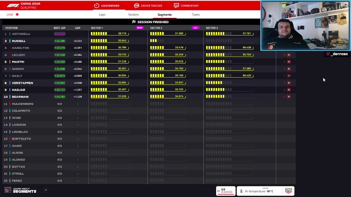Switch to the Laps tab
351x197 pixels.
(x=102, y=15)
